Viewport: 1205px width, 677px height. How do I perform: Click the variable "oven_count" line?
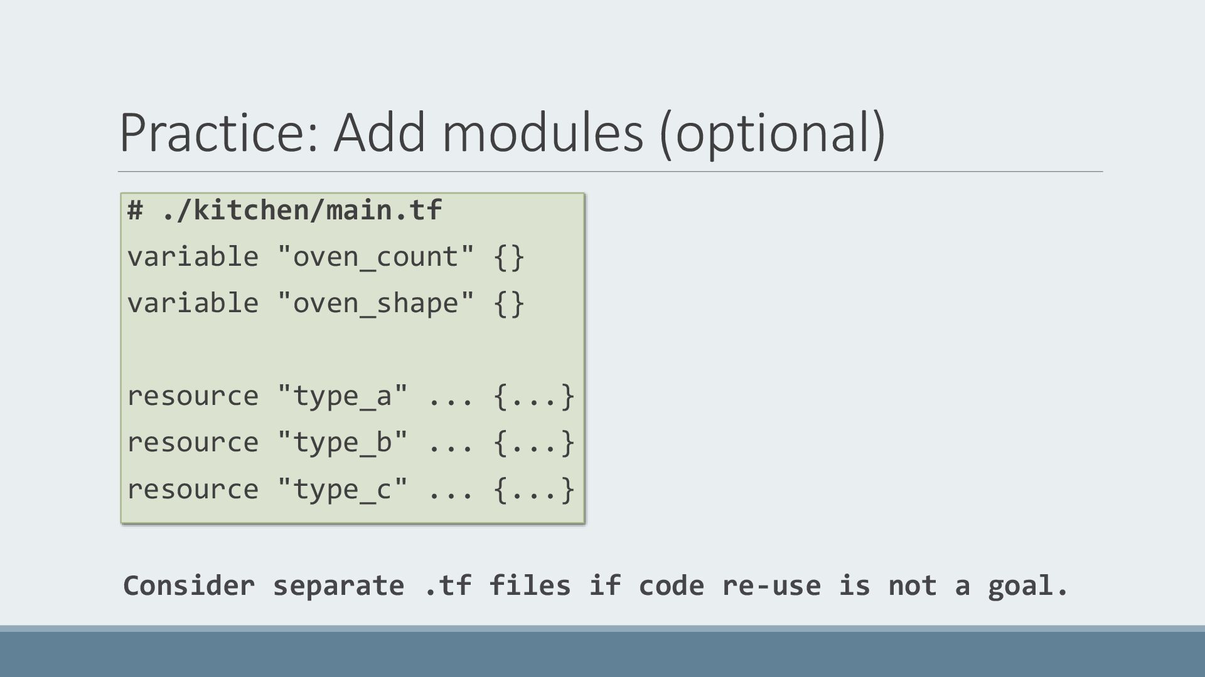pyautogui.click(x=326, y=256)
